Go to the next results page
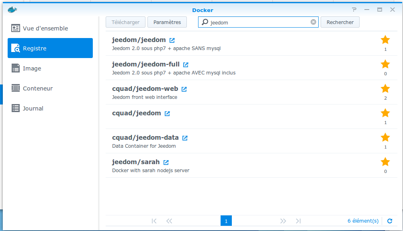This screenshot has height=231, width=403. pos(283,221)
